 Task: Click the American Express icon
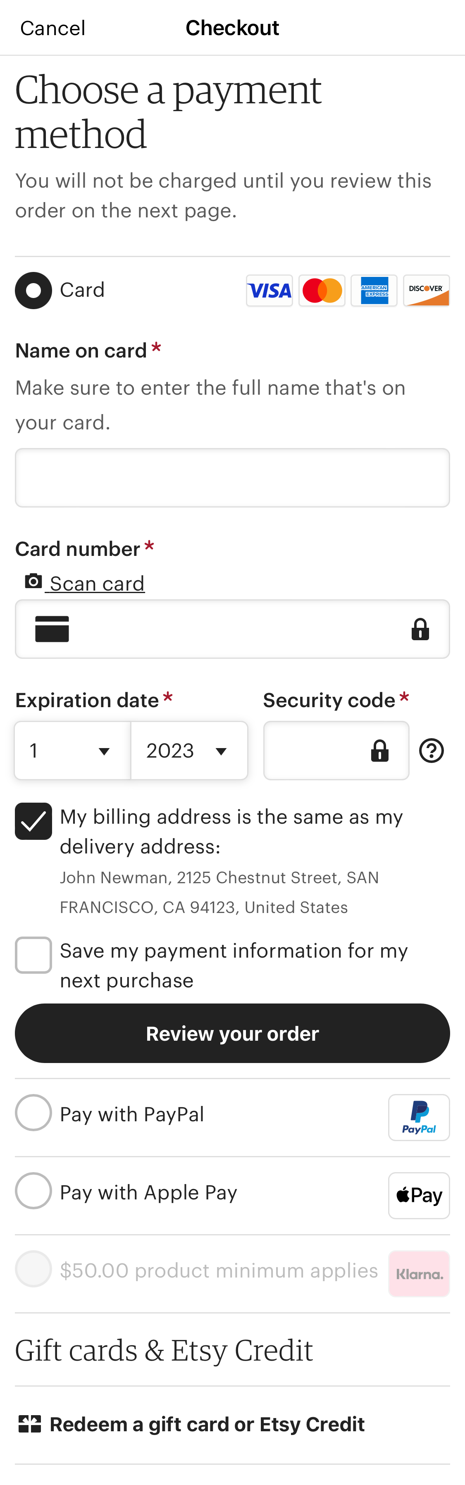[x=374, y=291]
